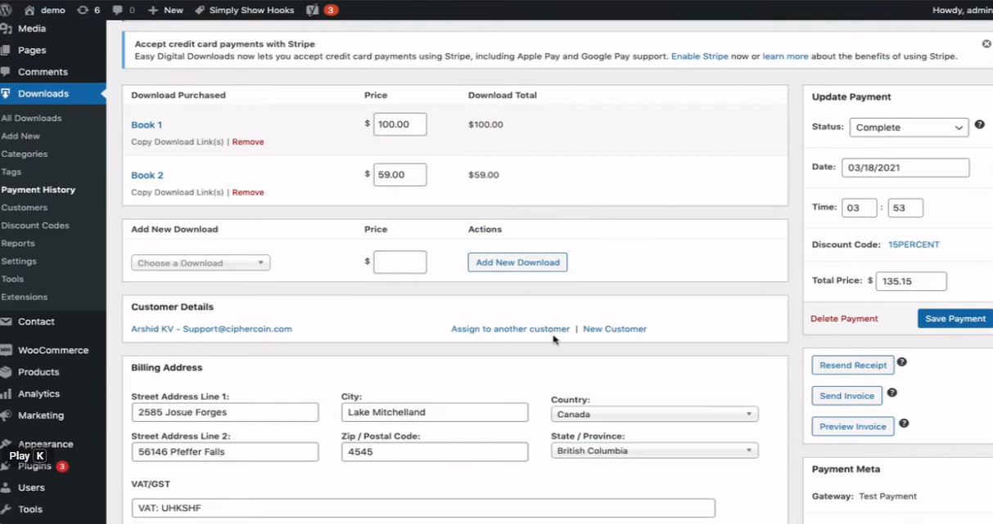This screenshot has height=524, width=993.
Task: Open the Country dropdown set to Canada
Action: coord(654,414)
